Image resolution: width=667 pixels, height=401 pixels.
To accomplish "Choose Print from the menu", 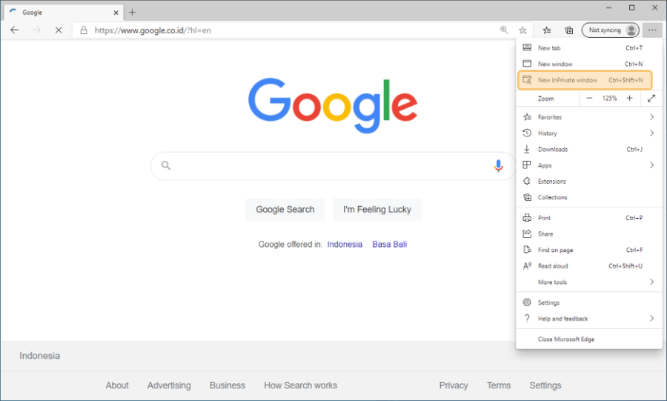I will pyautogui.click(x=589, y=218).
